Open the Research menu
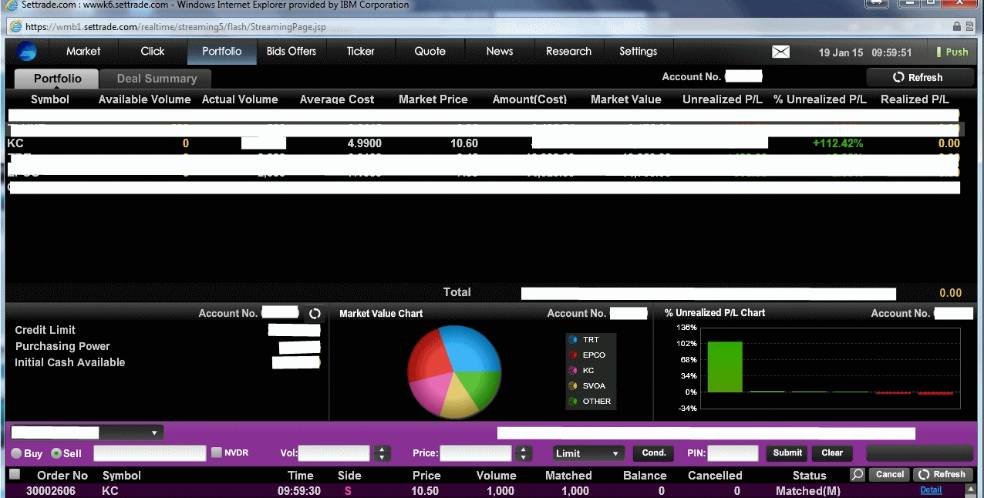The width and height of the screenshot is (984, 498). point(569,52)
